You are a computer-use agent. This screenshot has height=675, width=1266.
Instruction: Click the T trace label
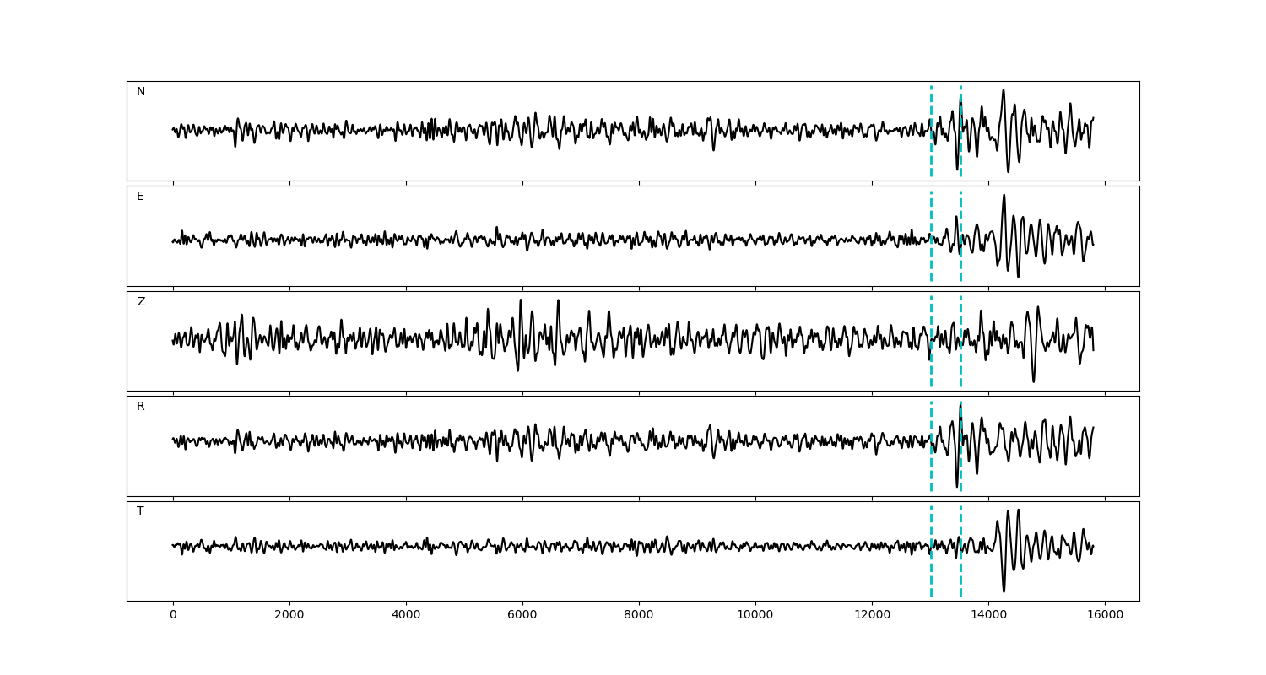click(x=140, y=511)
